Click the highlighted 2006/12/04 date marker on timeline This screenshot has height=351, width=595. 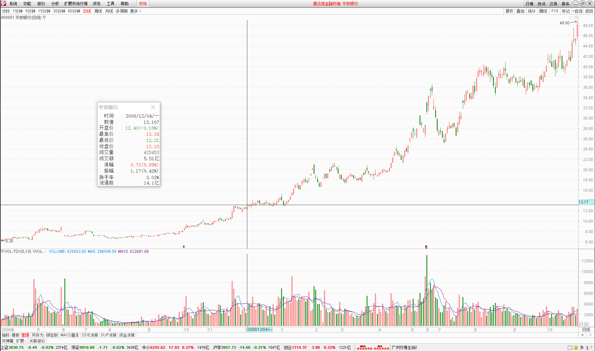pos(259,330)
